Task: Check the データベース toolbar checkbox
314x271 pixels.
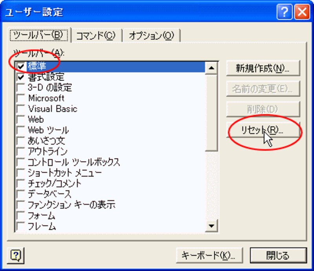Action: (21, 194)
